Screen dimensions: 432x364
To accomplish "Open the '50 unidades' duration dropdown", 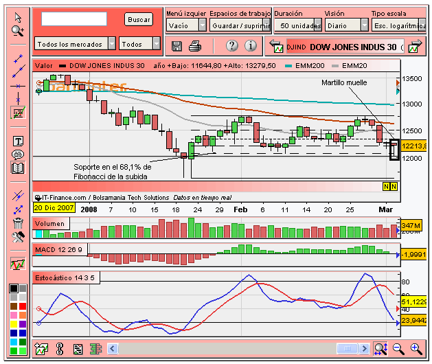I will (298, 25).
